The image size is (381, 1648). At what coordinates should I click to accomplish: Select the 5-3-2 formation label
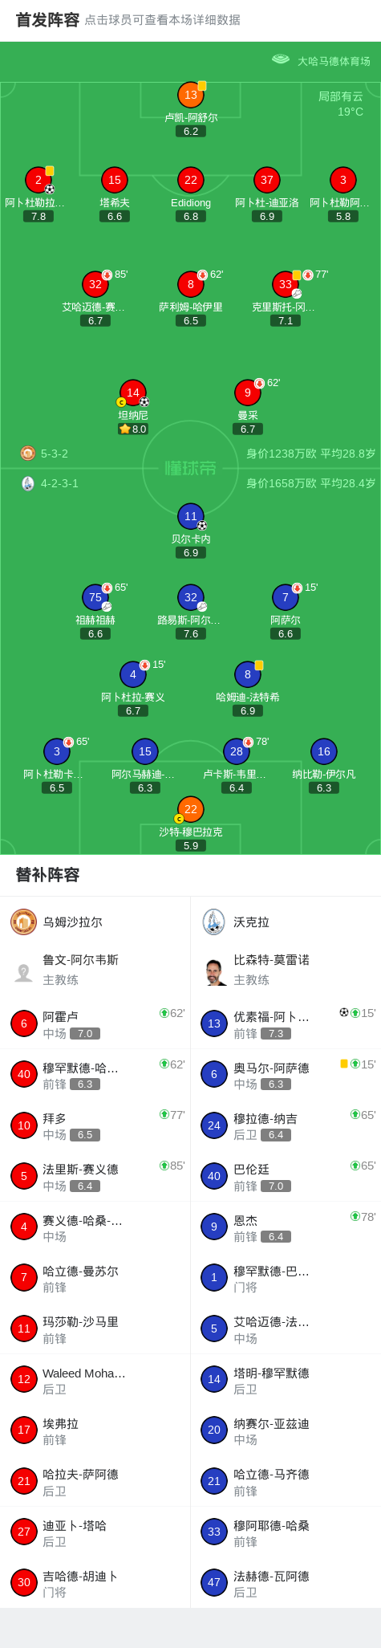coord(55,454)
